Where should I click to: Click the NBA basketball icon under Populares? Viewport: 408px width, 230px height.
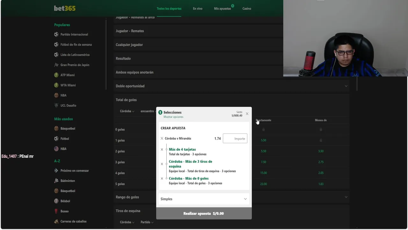(x=56, y=95)
